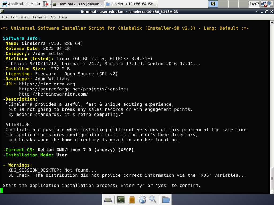Click the "Warnings:" heading
Screen dimensions: 274x205
(x=20, y=165)
